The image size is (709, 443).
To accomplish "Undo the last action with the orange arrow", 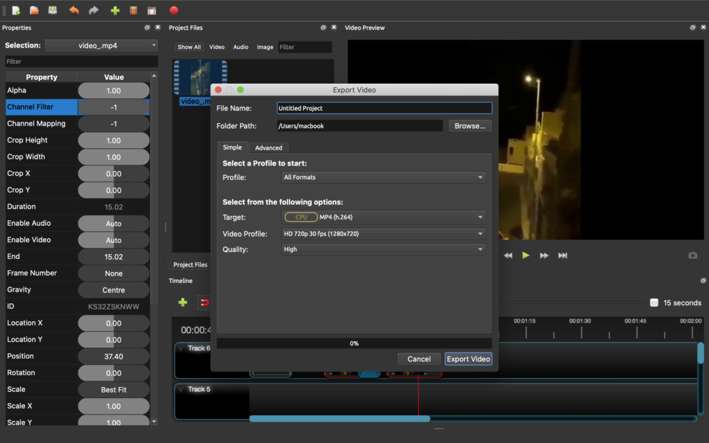I will pos(74,10).
